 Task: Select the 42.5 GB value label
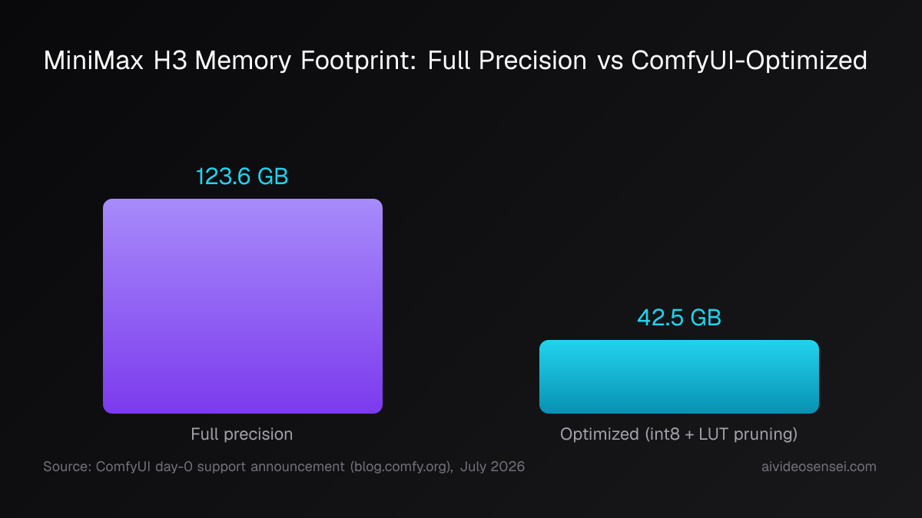coord(679,318)
